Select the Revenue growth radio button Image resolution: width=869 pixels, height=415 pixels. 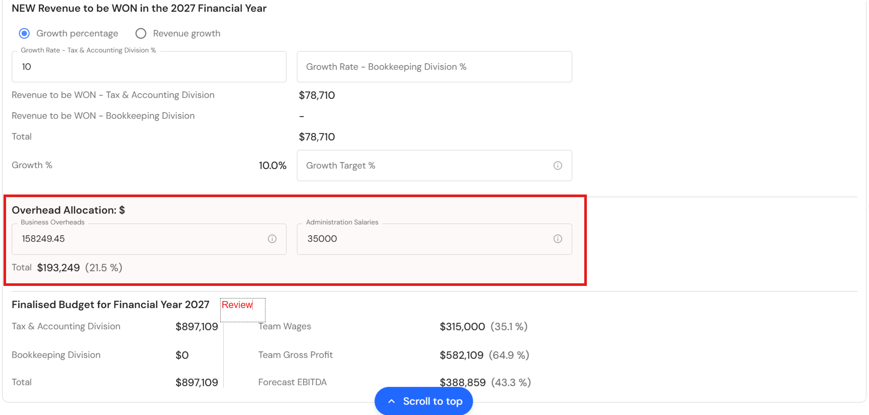pyautogui.click(x=141, y=33)
